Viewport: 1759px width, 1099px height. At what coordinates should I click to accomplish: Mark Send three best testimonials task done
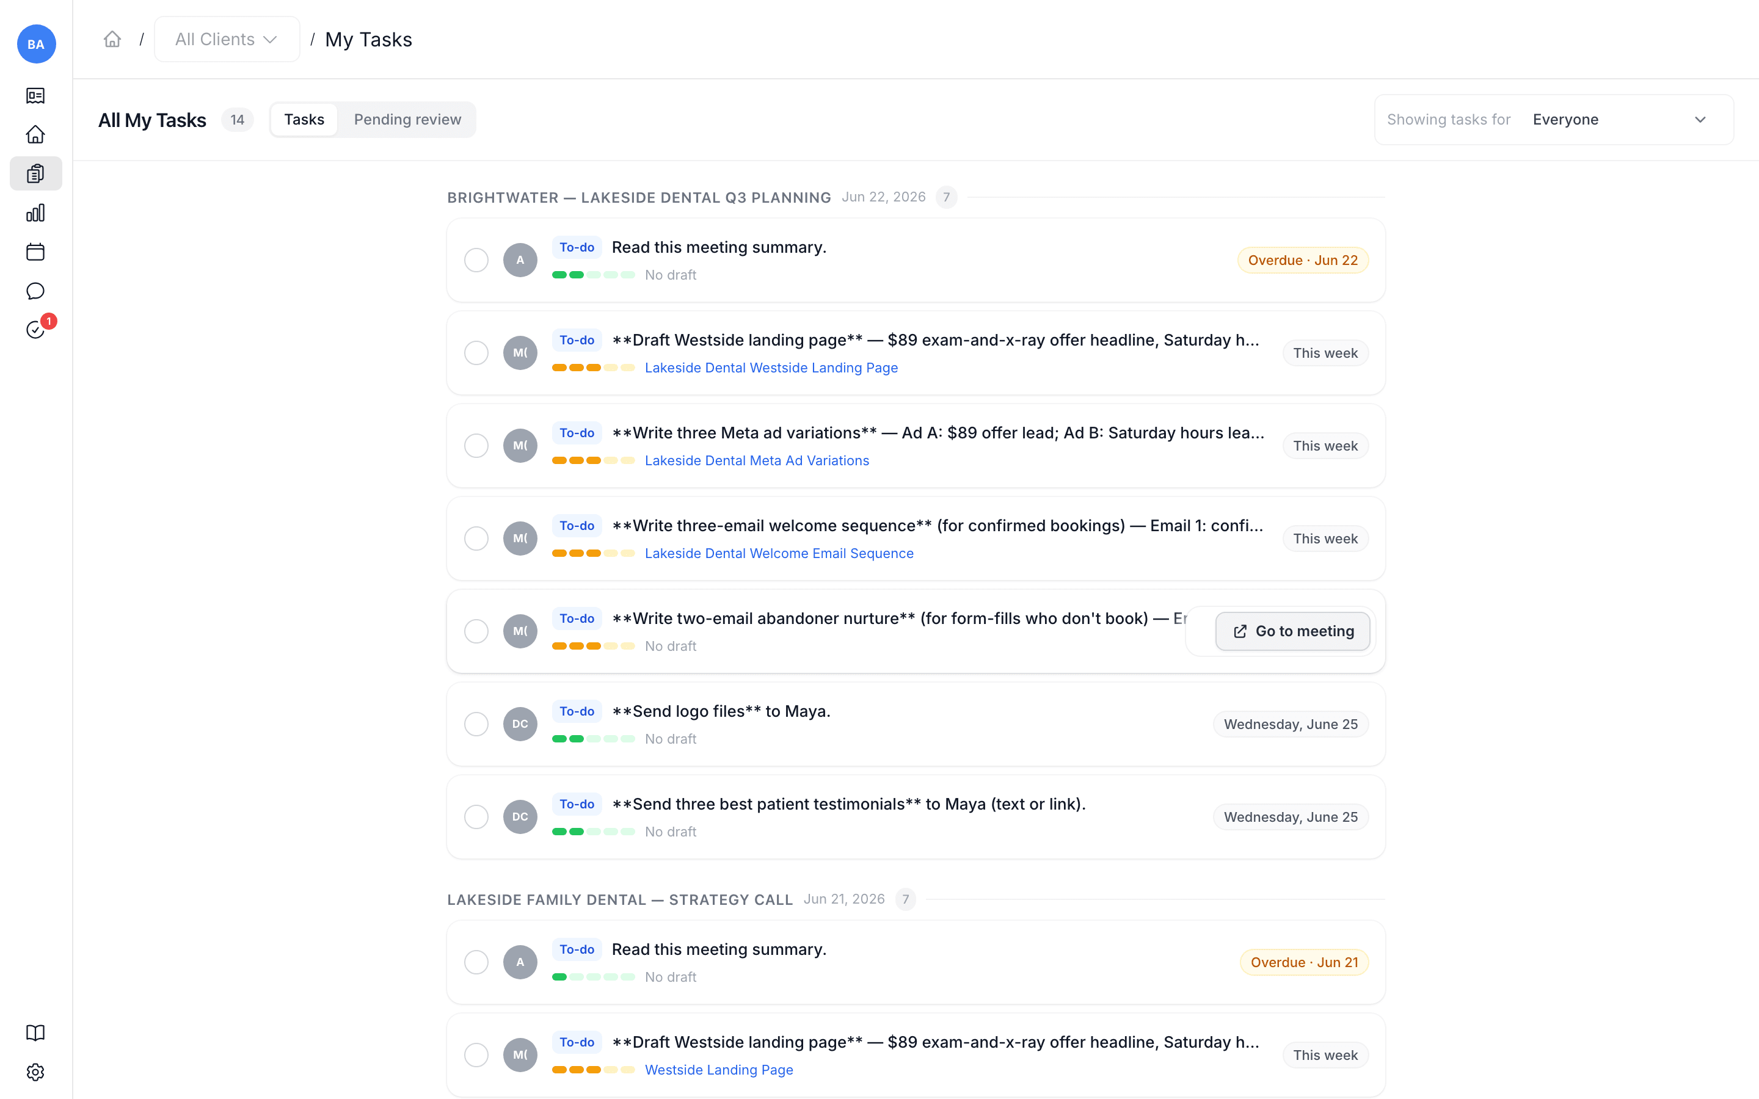coord(477,817)
